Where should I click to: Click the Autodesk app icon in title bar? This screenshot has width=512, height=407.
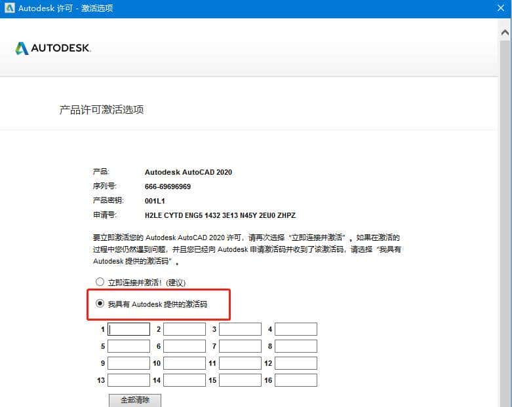pos(10,8)
